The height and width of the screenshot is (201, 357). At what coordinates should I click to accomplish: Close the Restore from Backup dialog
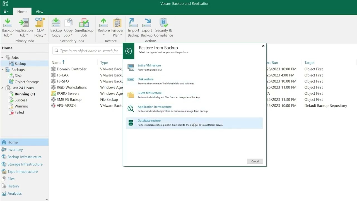(263, 46)
